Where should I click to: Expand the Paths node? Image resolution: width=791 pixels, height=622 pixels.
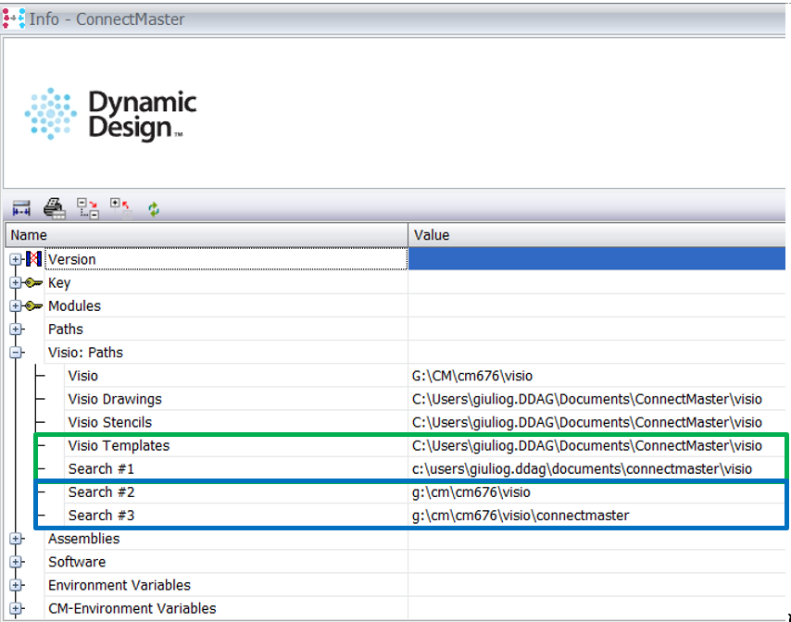tap(16, 330)
